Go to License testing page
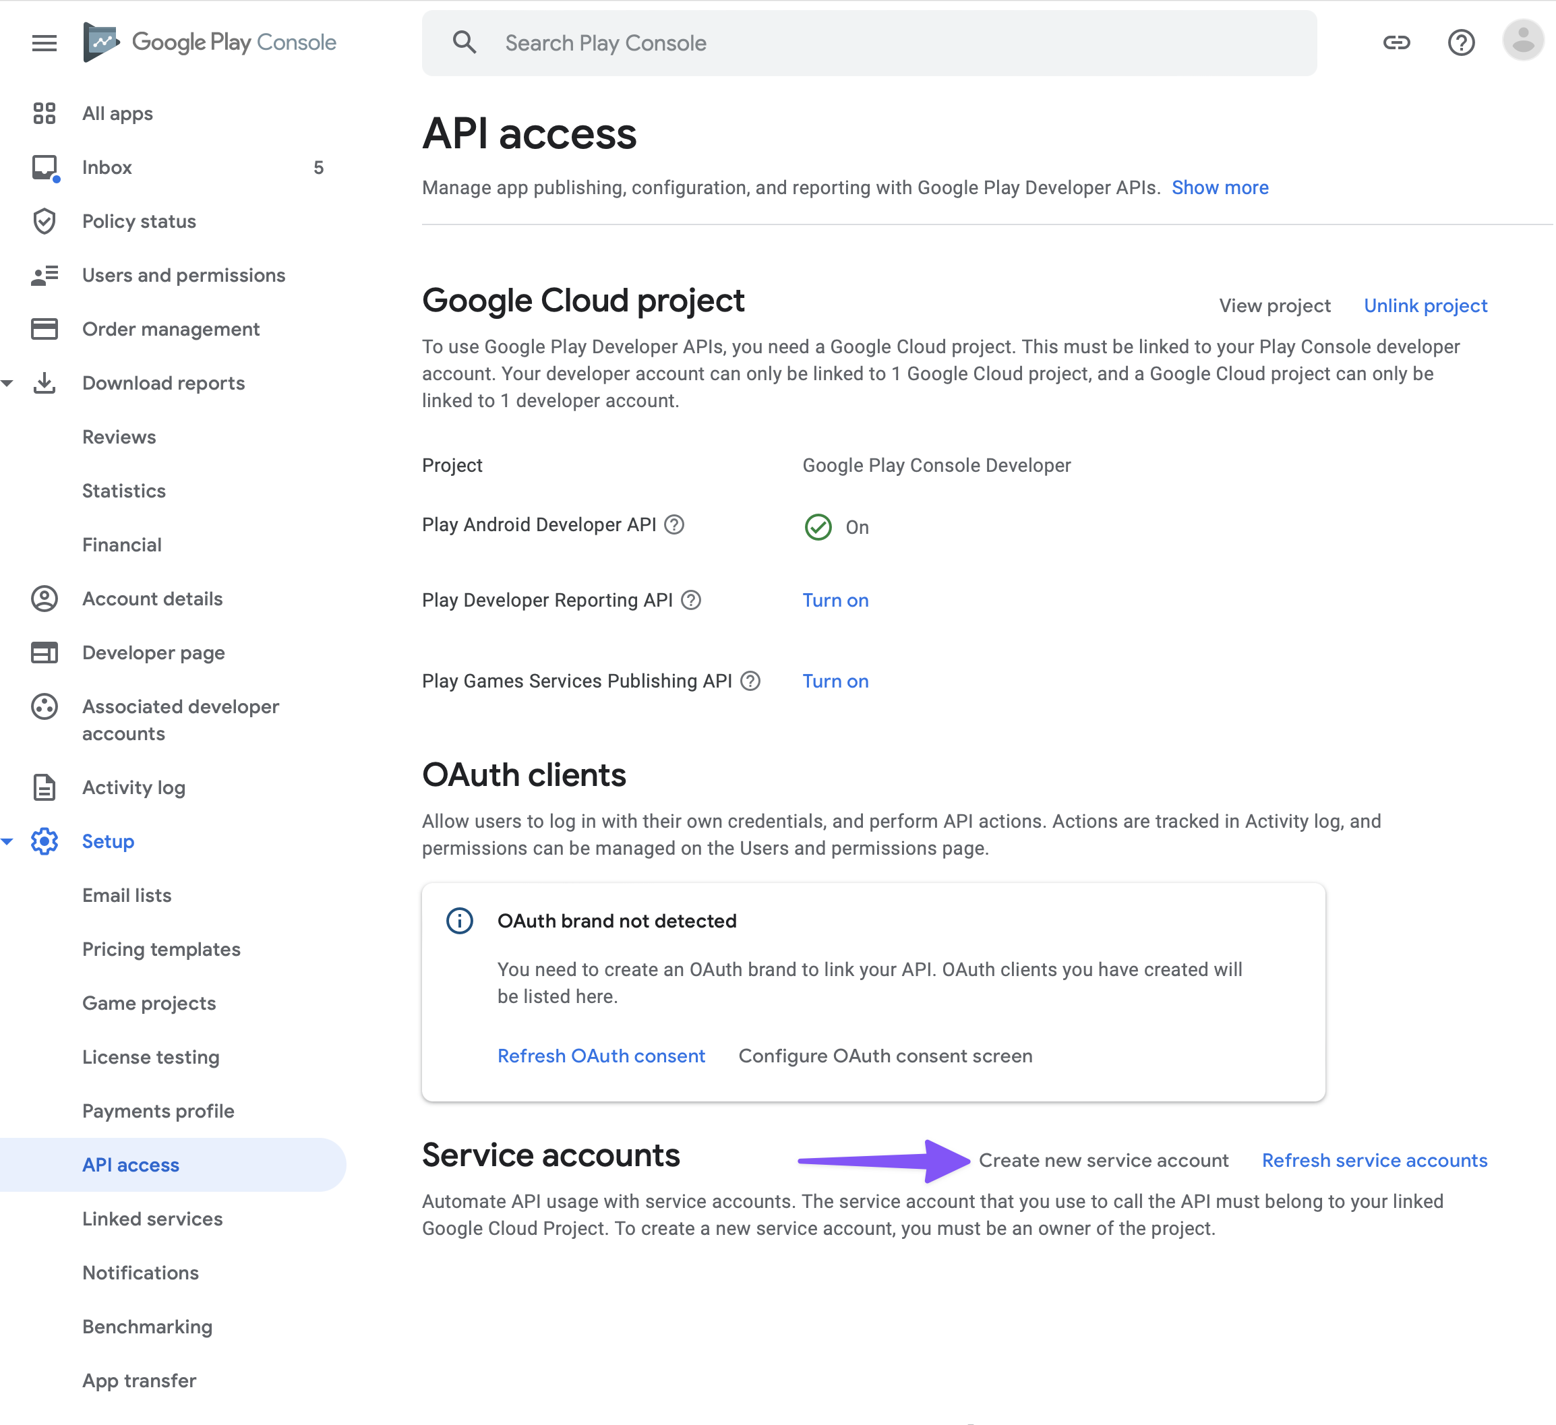The height and width of the screenshot is (1425, 1556). coord(150,1057)
